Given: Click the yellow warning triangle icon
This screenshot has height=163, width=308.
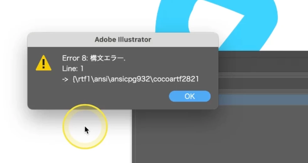Looking at the screenshot, I should pos(44,63).
